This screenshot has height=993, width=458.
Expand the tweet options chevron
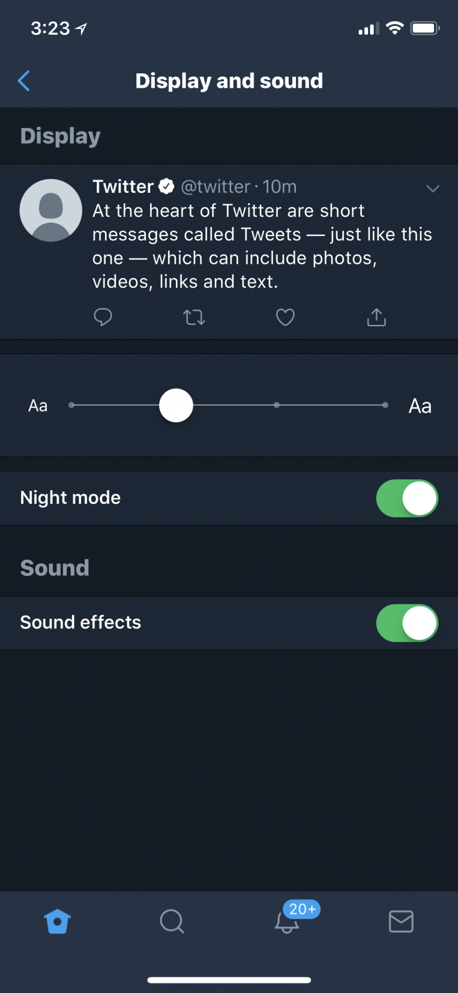click(433, 188)
